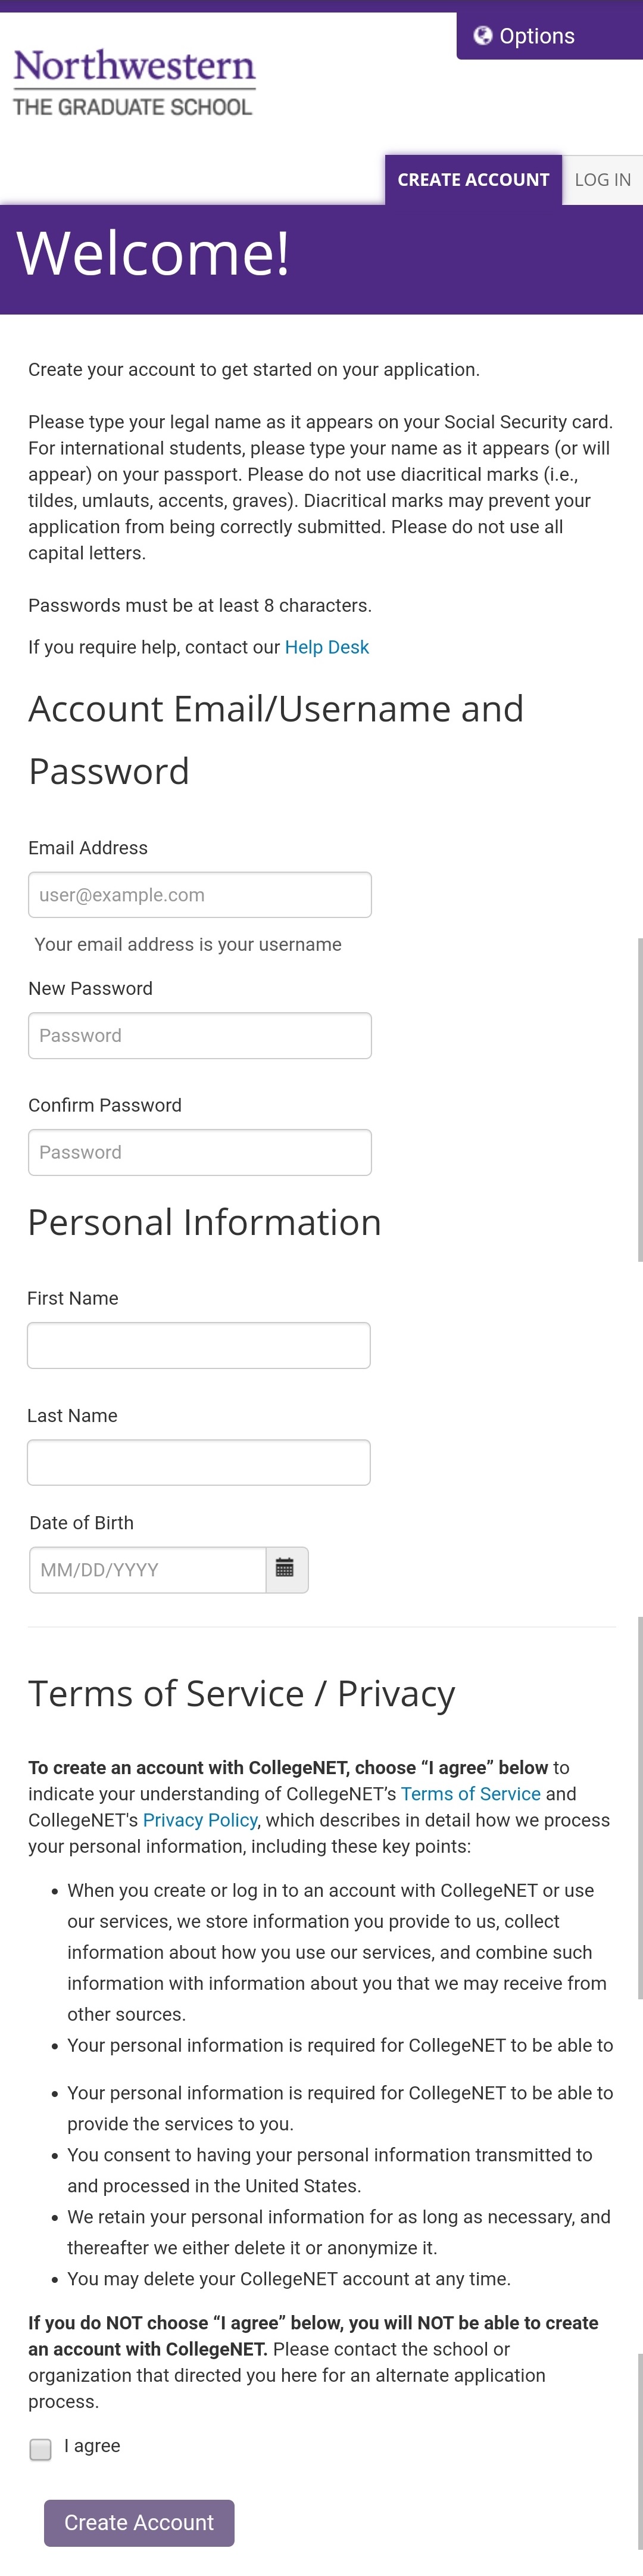This screenshot has width=643, height=2576.
Task: Switch to the LOG IN tab
Action: [602, 180]
